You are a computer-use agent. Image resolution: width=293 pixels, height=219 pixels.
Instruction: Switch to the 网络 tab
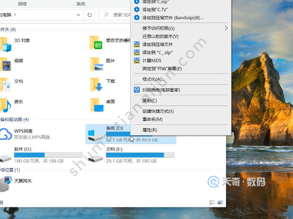point(23,4)
